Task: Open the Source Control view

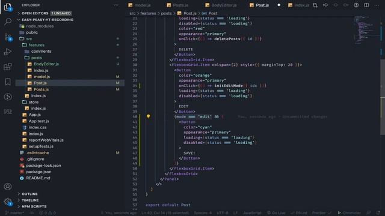Action: (8, 37)
